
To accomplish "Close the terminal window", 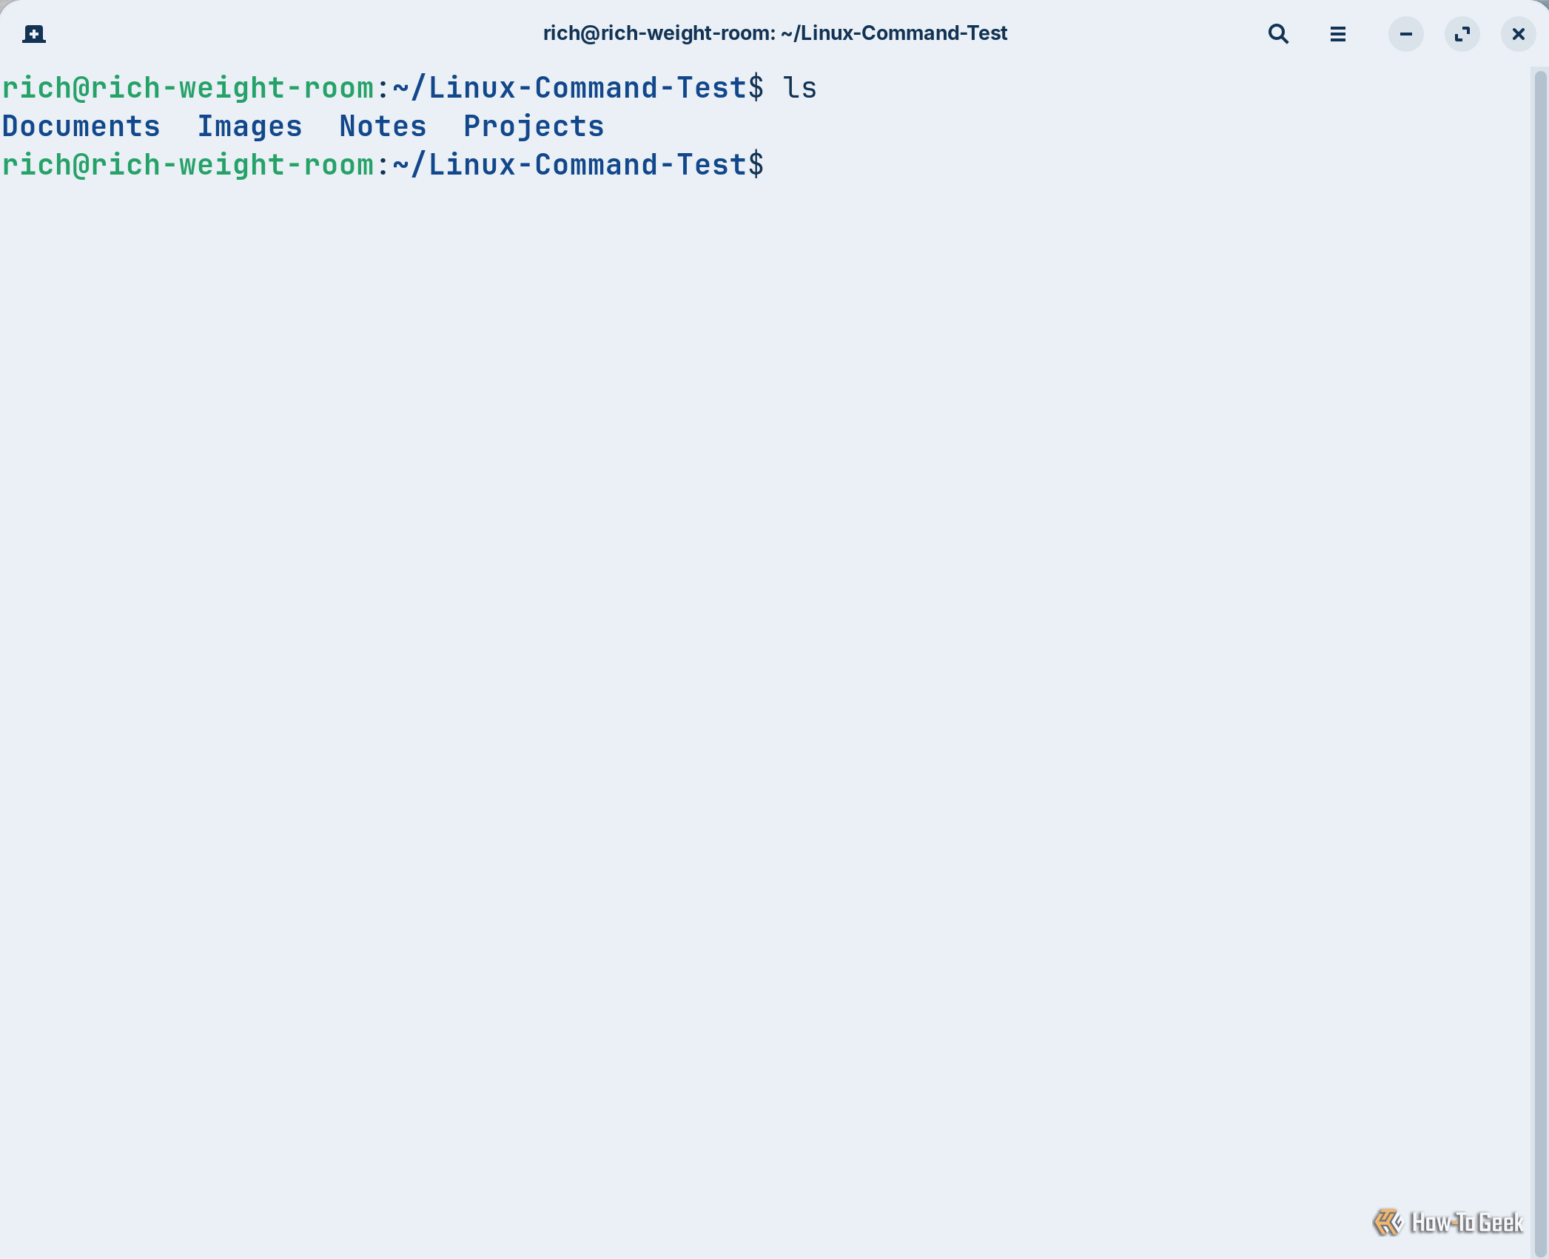I will (x=1518, y=34).
